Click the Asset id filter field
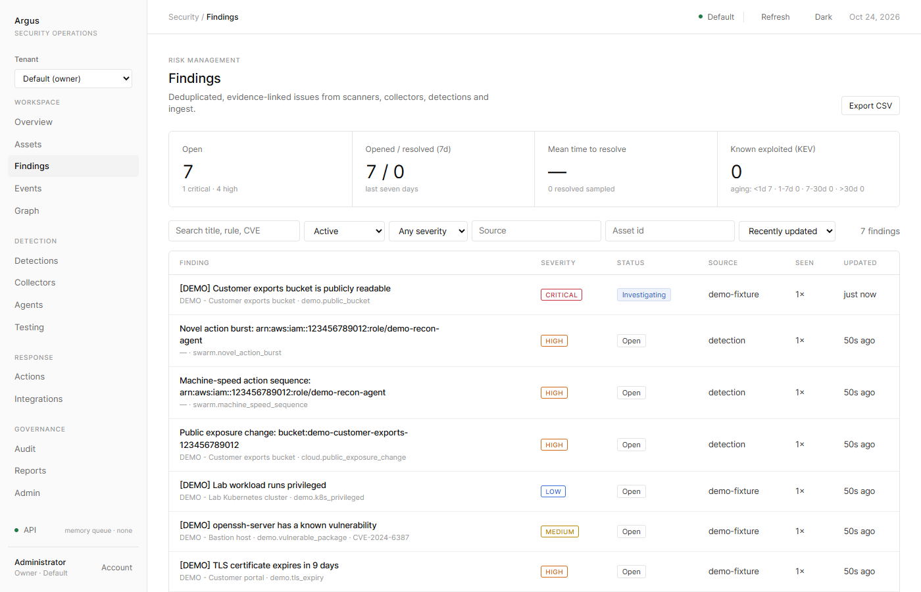Viewport: 921px width, 592px height. (x=670, y=231)
